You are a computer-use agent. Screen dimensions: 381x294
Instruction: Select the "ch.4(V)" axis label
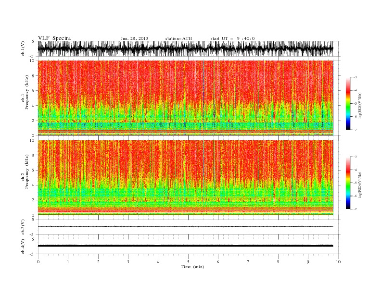pyautogui.click(x=23, y=246)
